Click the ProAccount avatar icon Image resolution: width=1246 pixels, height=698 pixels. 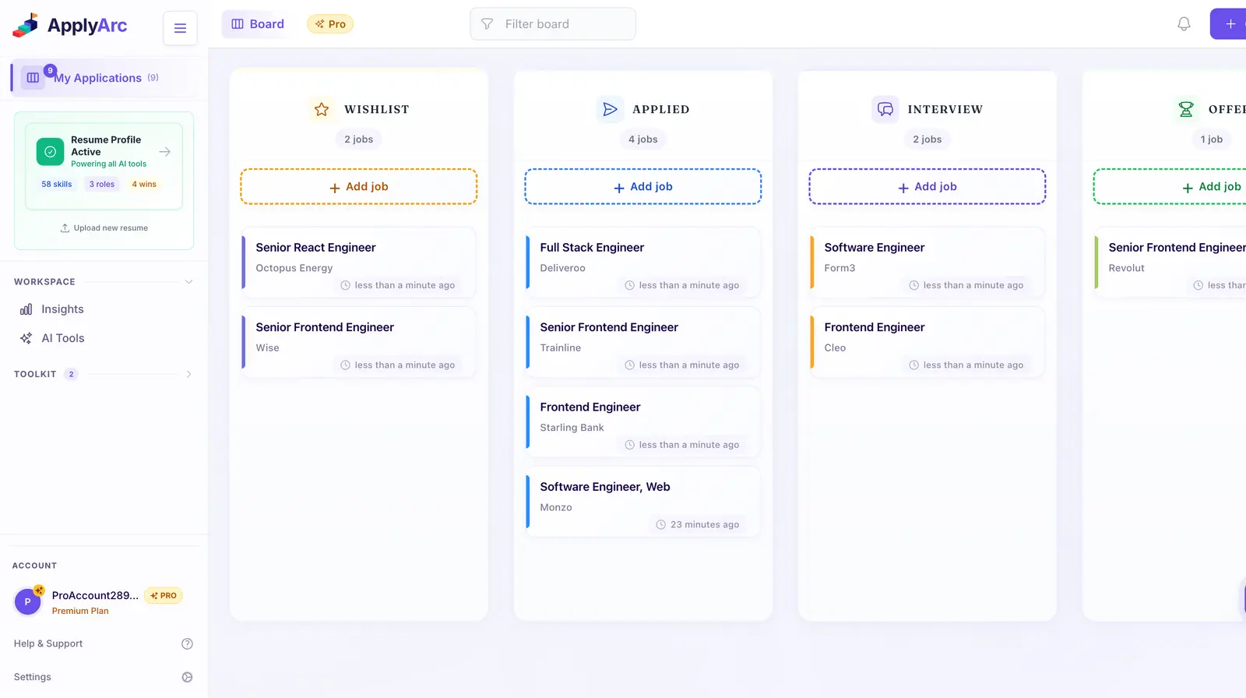coord(28,601)
